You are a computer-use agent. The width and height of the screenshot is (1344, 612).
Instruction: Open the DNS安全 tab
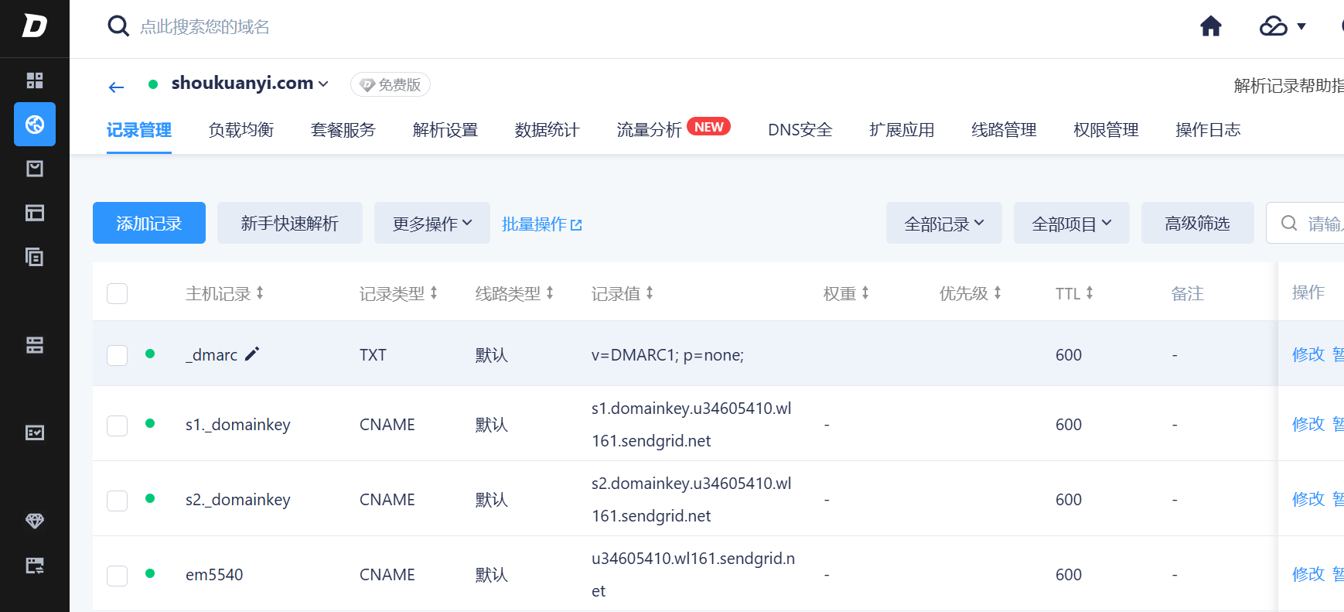(x=800, y=130)
